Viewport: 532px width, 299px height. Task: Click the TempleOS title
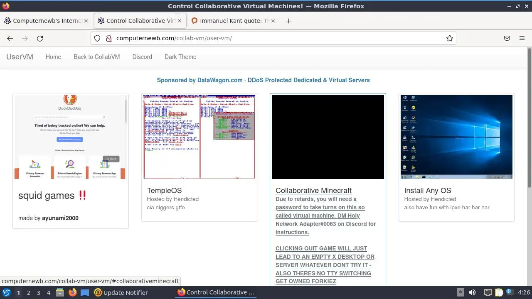point(164,191)
